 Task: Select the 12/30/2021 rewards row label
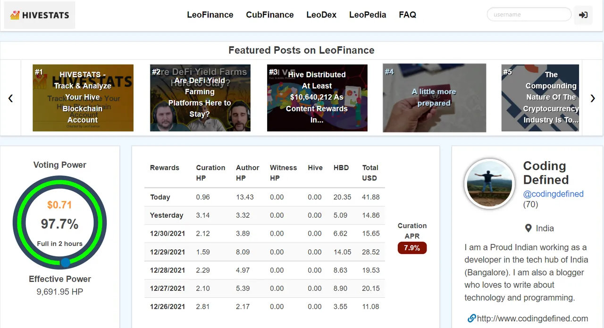click(x=168, y=234)
